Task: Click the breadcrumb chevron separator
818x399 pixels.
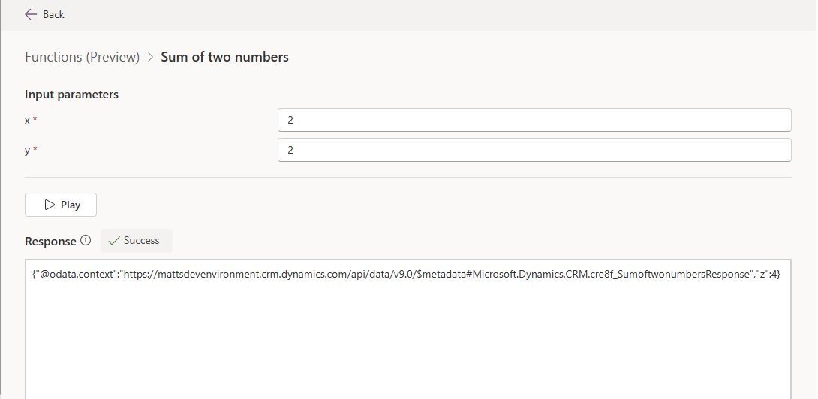Action: pos(150,57)
